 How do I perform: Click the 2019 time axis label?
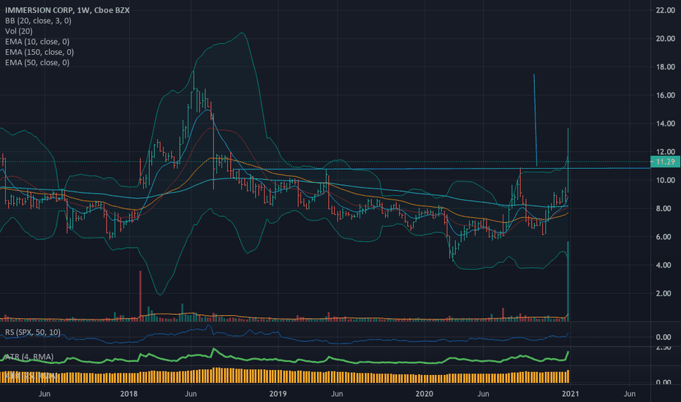coord(278,394)
